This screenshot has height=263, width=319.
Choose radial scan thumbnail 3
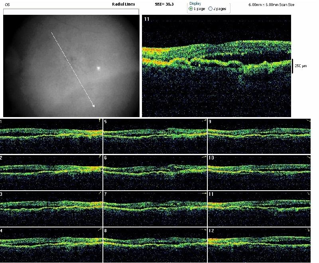[x=51, y=208]
